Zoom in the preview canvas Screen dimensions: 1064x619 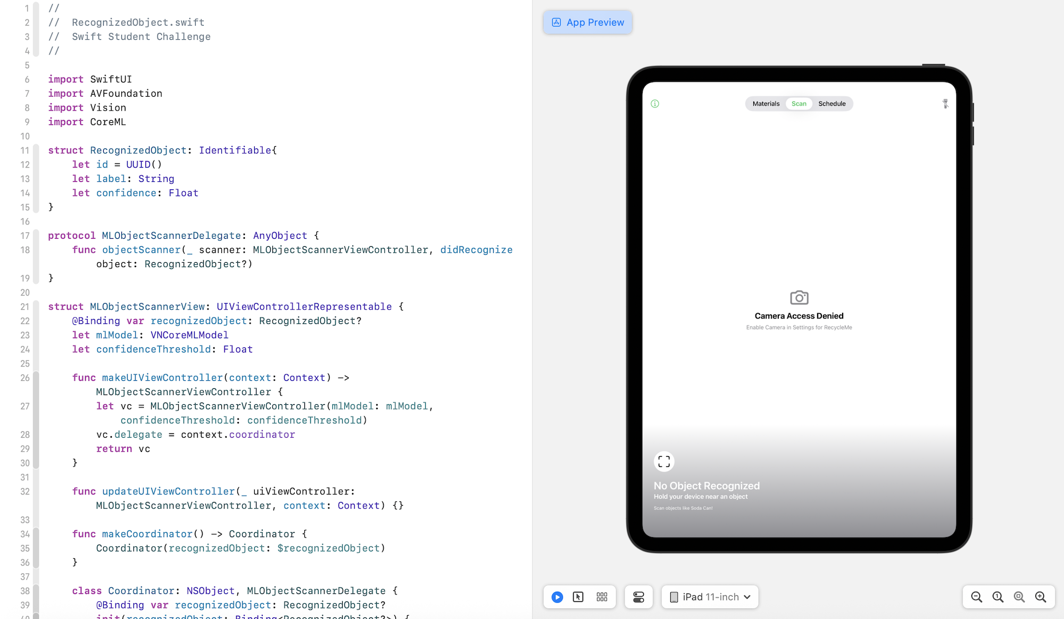point(1041,597)
